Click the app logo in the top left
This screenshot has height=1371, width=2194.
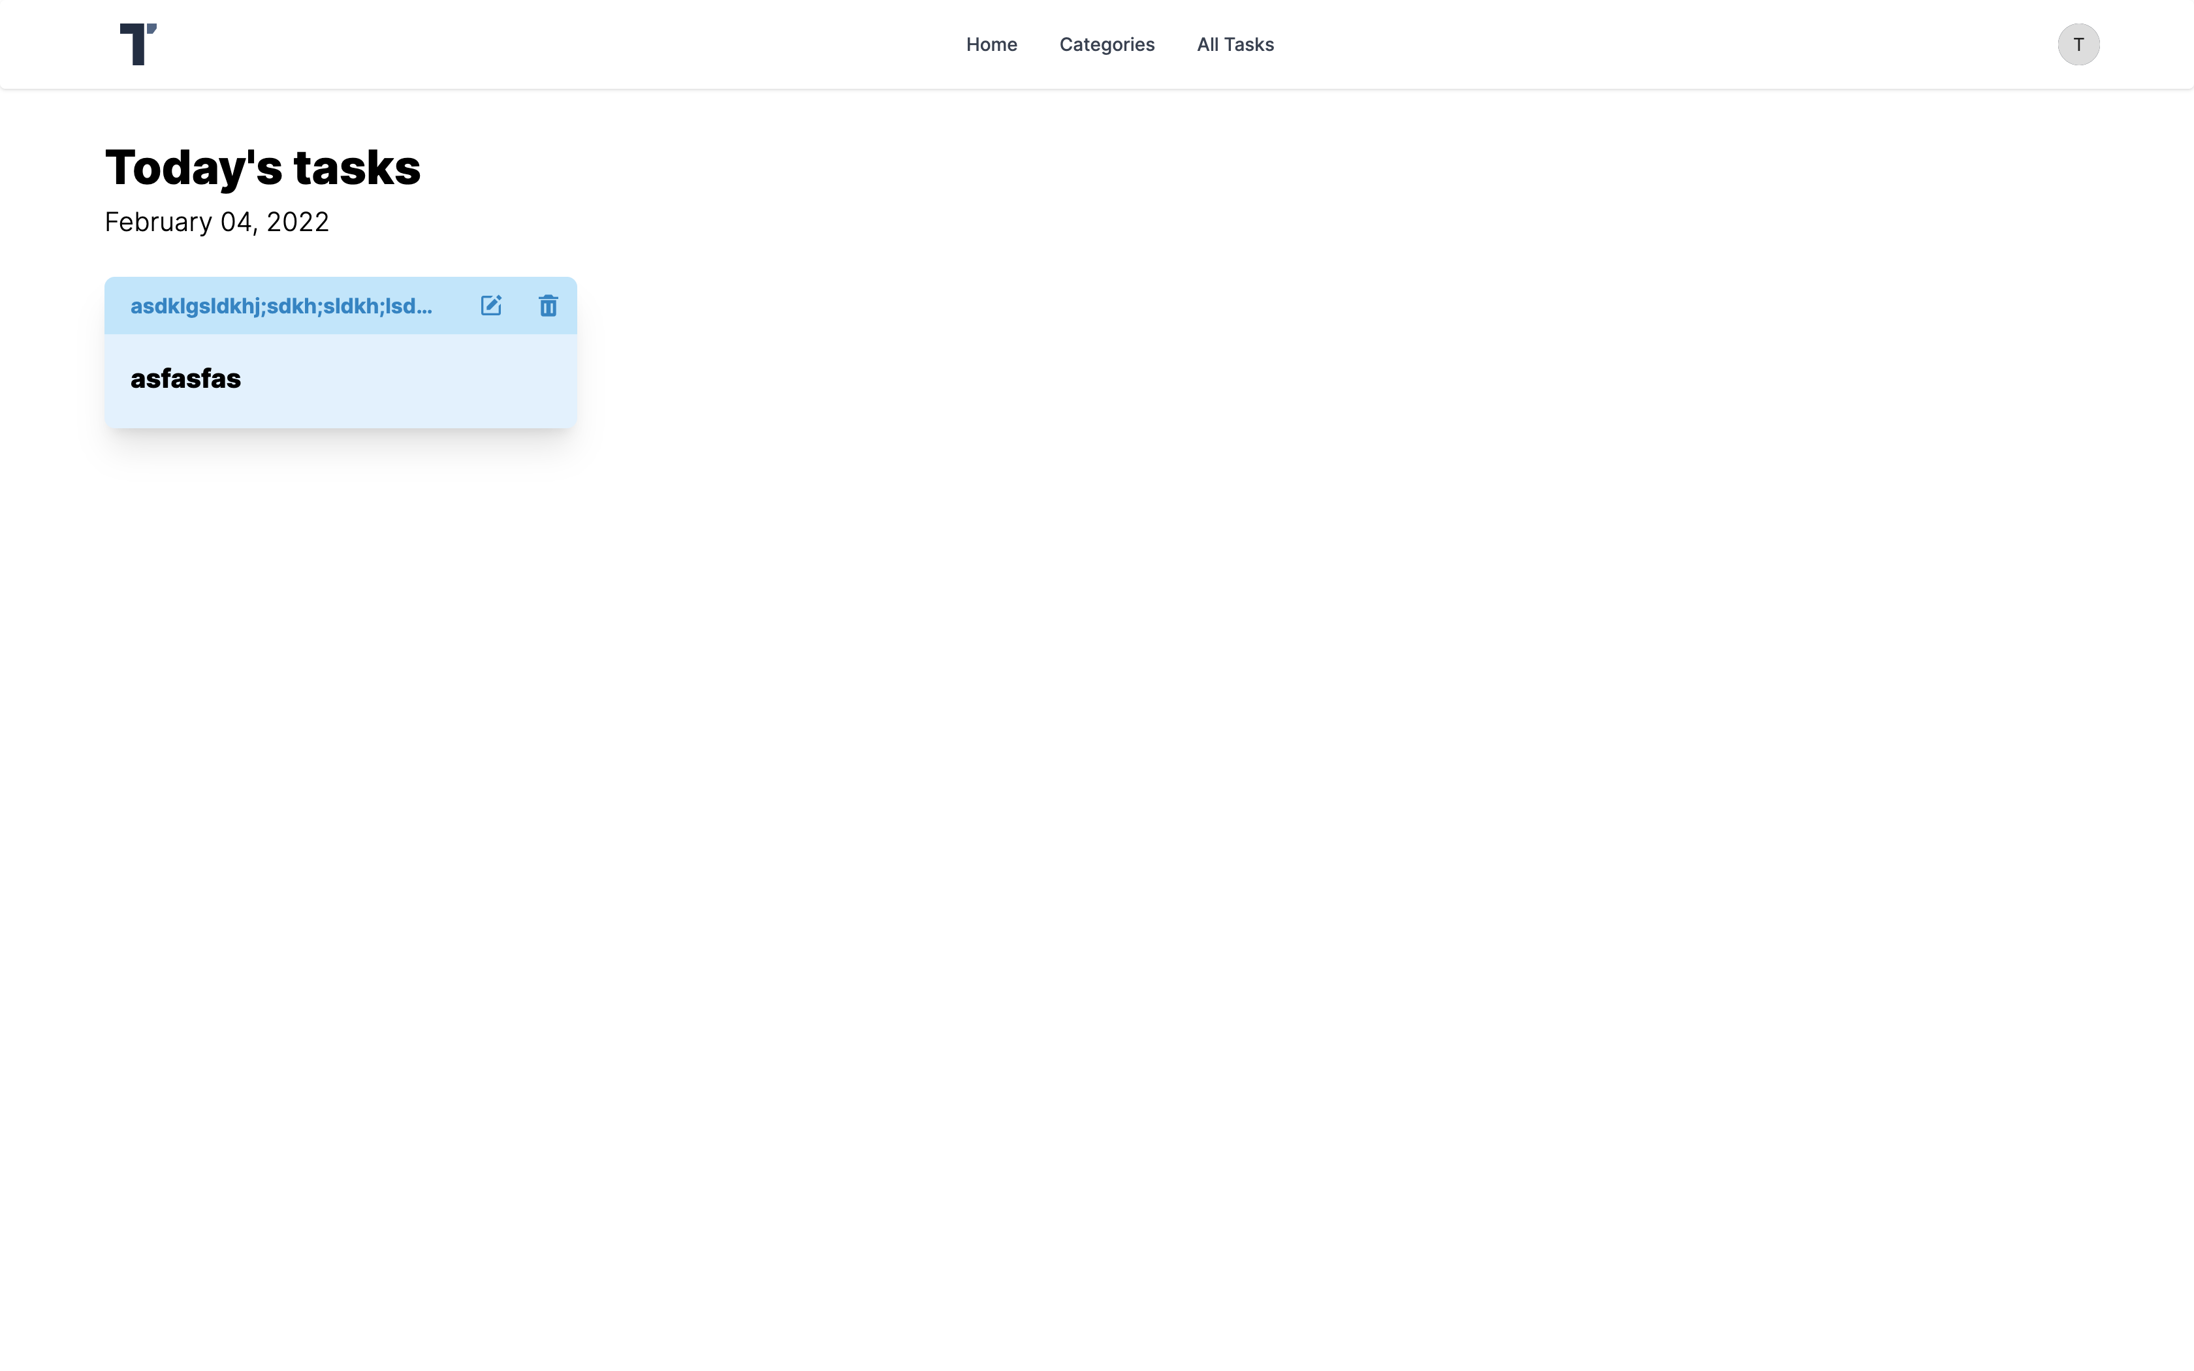(138, 44)
